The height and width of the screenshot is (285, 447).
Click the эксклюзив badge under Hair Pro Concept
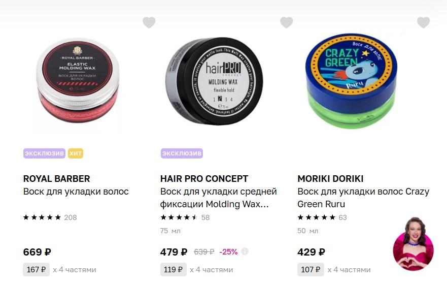[x=182, y=153]
